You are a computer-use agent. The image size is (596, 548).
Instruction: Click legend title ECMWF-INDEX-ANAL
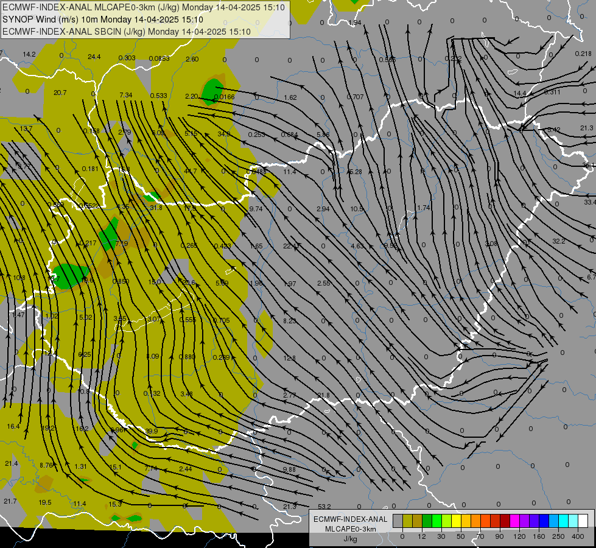350,519
